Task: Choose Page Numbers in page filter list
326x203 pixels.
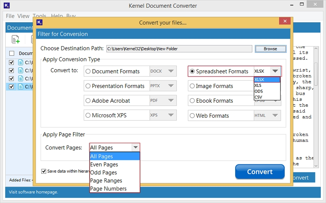Action: coord(115,188)
